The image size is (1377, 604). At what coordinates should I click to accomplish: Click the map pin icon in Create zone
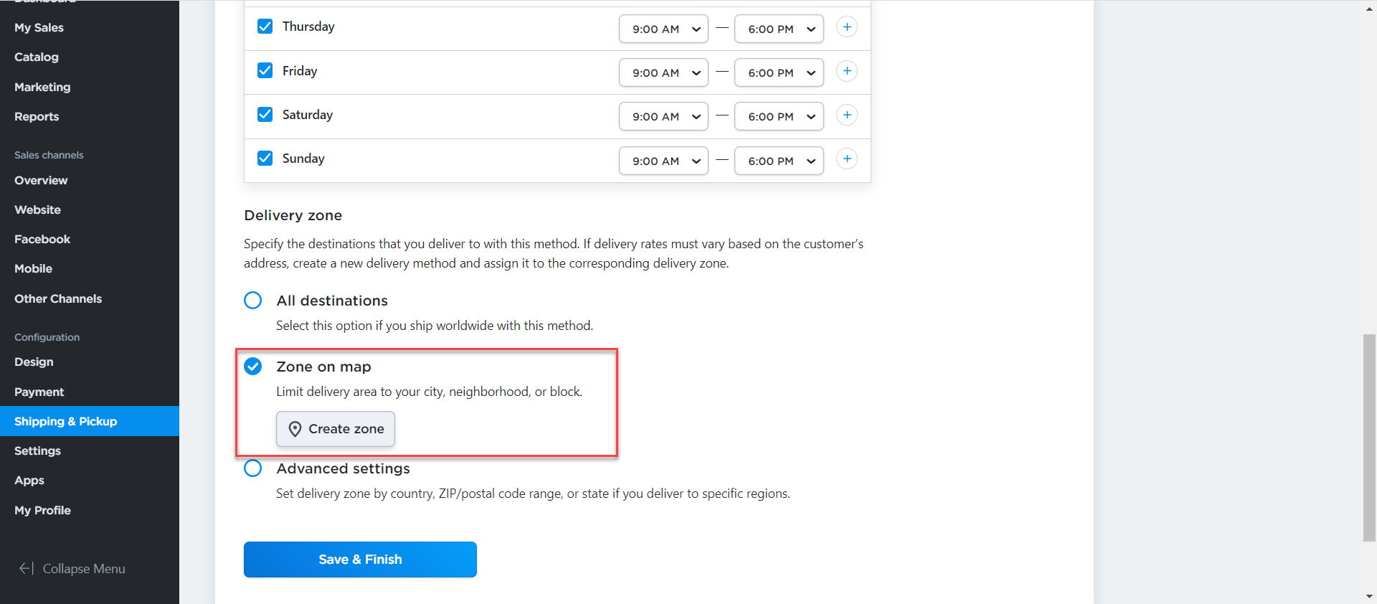[x=295, y=429]
